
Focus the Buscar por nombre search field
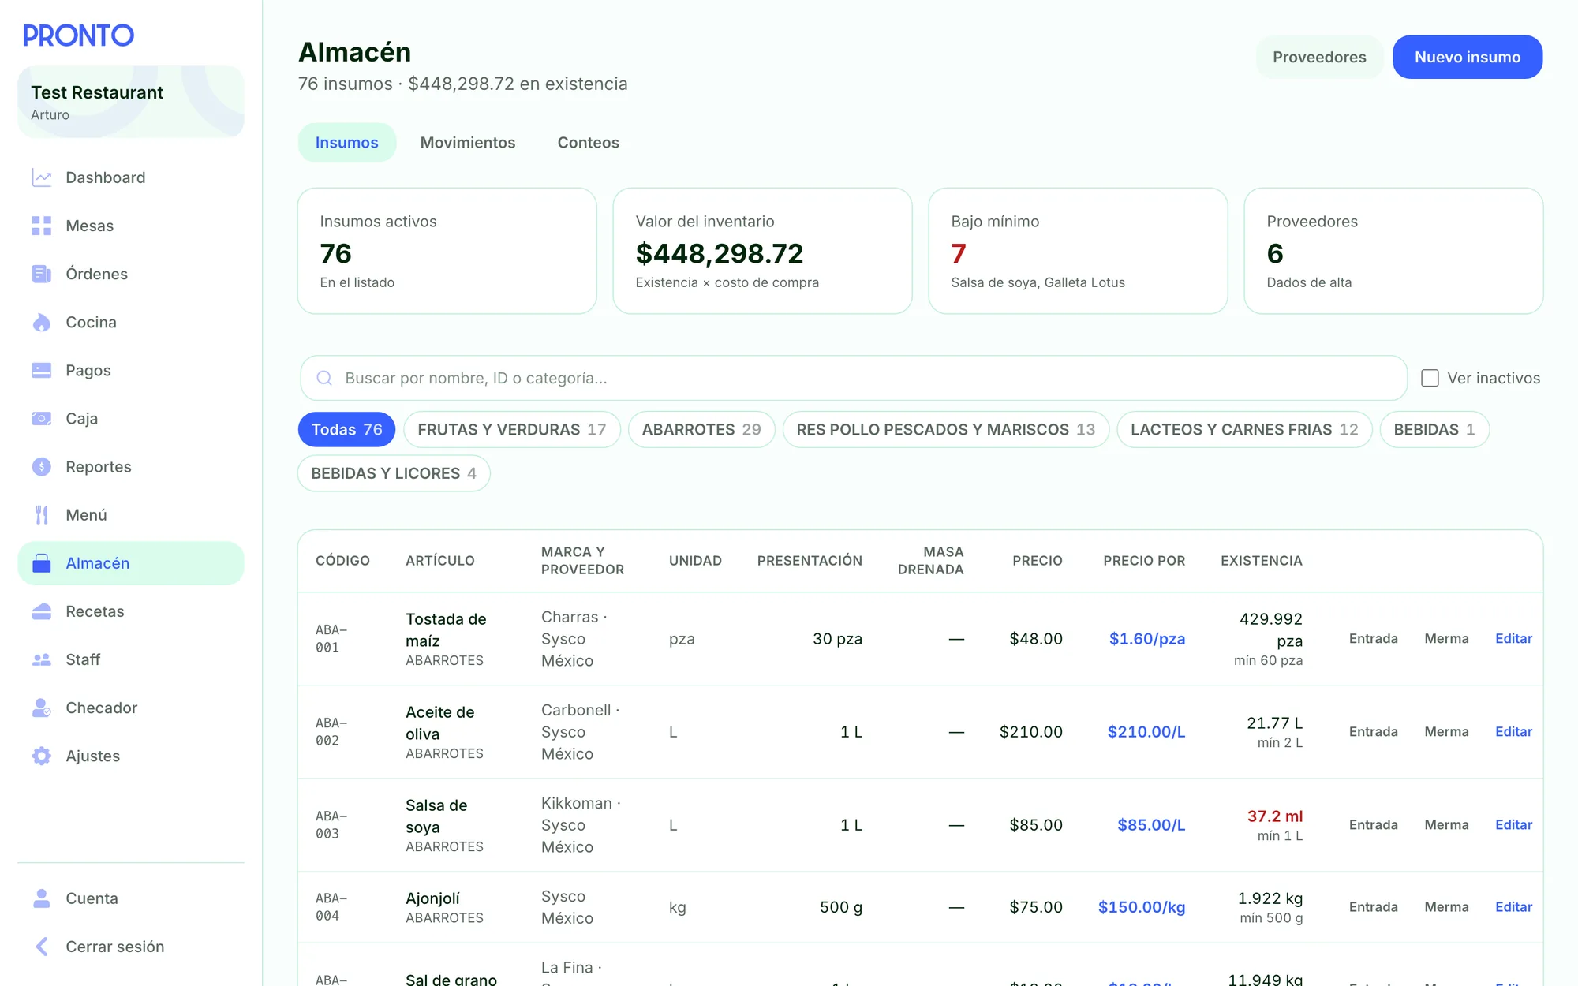pos(854,378)
